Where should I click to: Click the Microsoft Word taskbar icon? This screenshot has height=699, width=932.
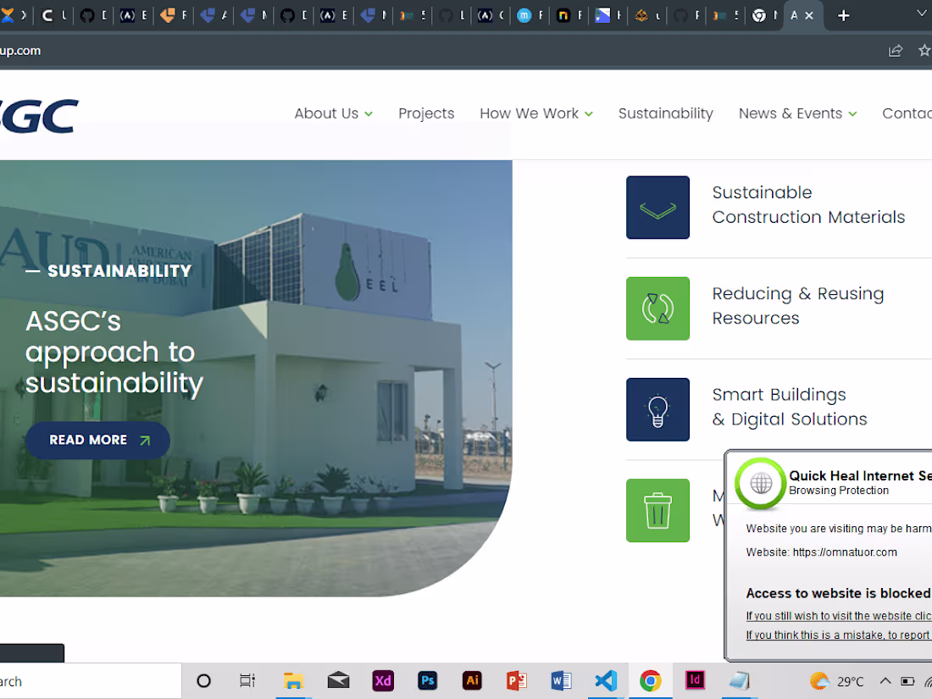(x=561, y=680)
